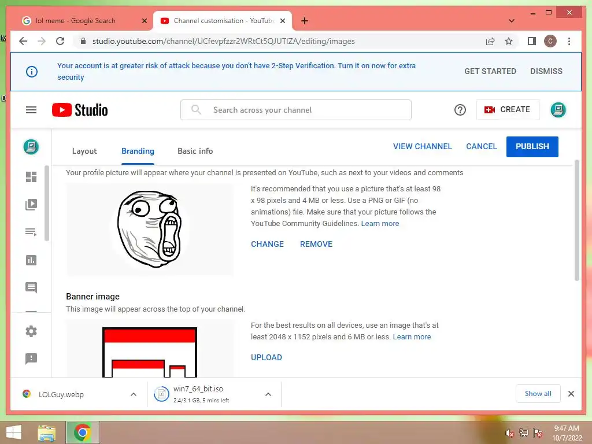The image size is (592, 444).
Task: Open the Settings gear in sidebar
Action: coord(31,331)
